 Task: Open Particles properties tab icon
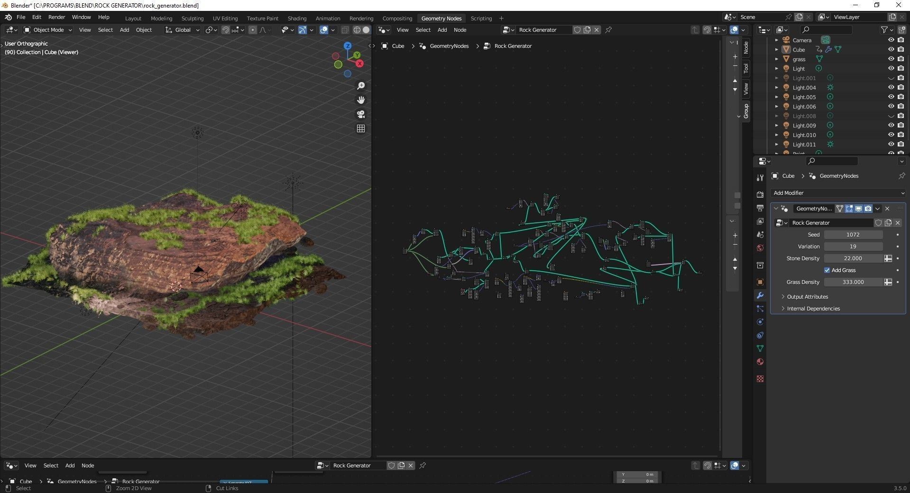pyautogui.click(x=760, y=309)
